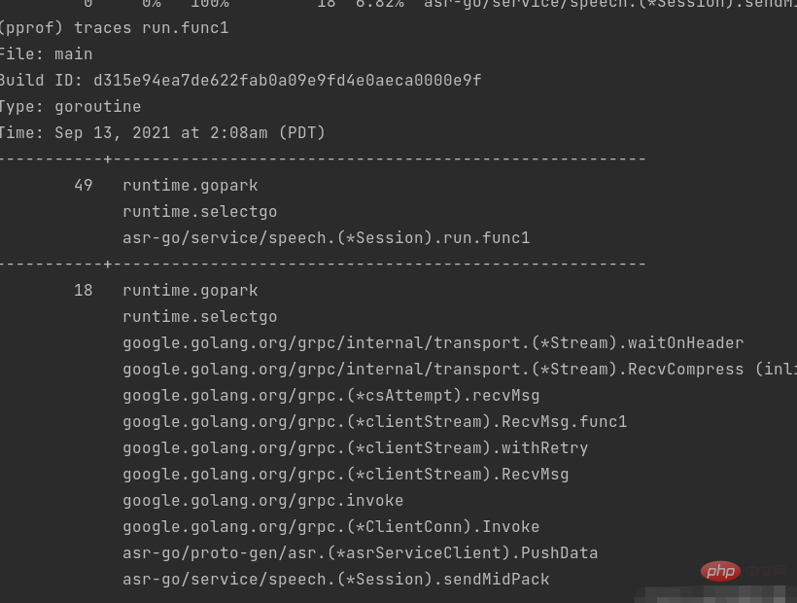This screenshot has height=603, width=797.
Task: Click the goroutine count 49
Action: [84, 185]
